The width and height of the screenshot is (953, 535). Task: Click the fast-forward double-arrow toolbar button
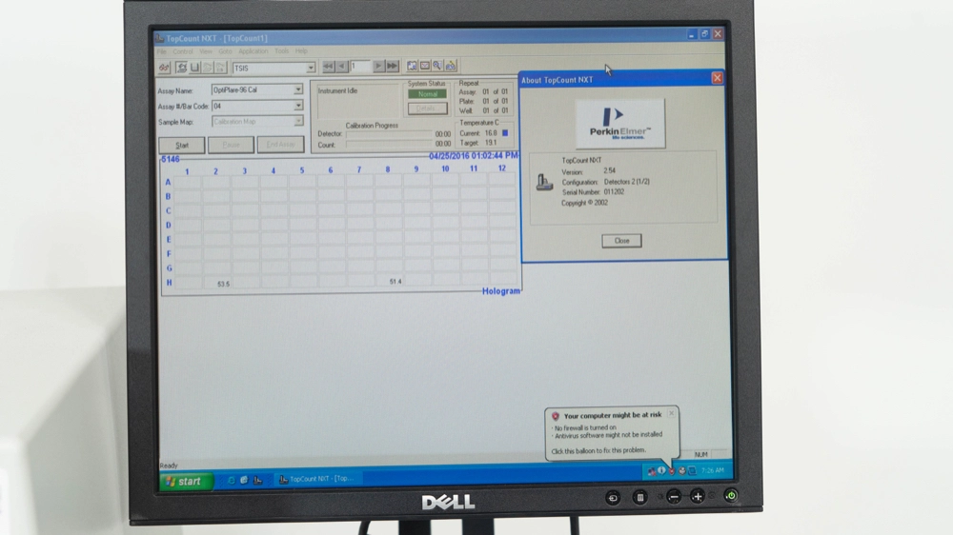[x=392, y=67]
